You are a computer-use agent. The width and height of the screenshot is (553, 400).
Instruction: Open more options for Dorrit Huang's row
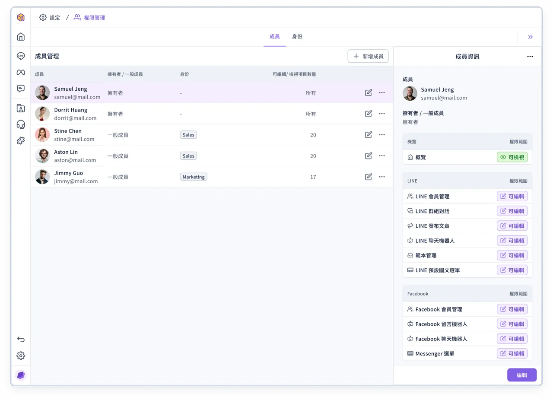click(x=382, y=114)
